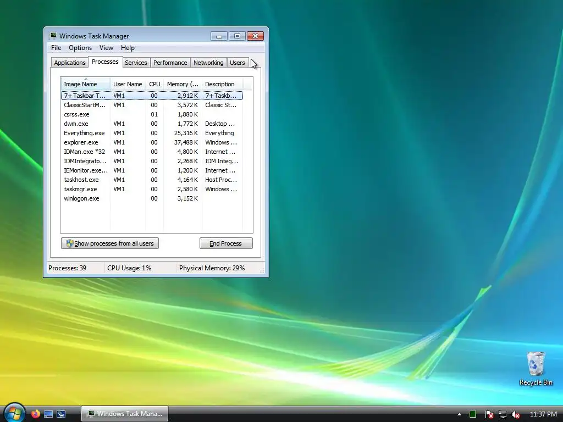Click the End Process button
The height and width of the screenshot is (422, 563).
point(226,243)
